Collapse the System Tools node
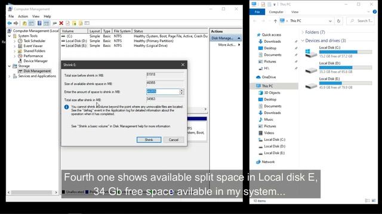Viewport: 382px width, 214px height. pos(10,36)
